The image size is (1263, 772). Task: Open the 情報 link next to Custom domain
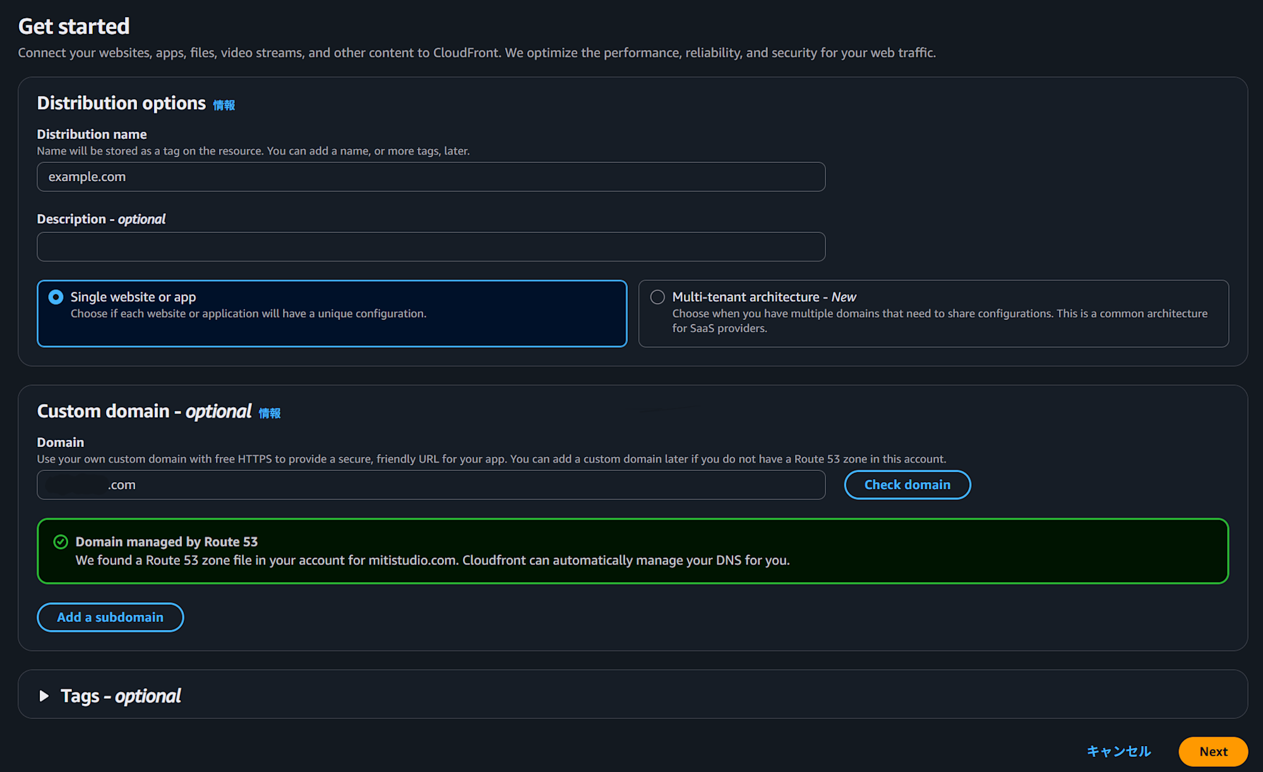(270, 413)
